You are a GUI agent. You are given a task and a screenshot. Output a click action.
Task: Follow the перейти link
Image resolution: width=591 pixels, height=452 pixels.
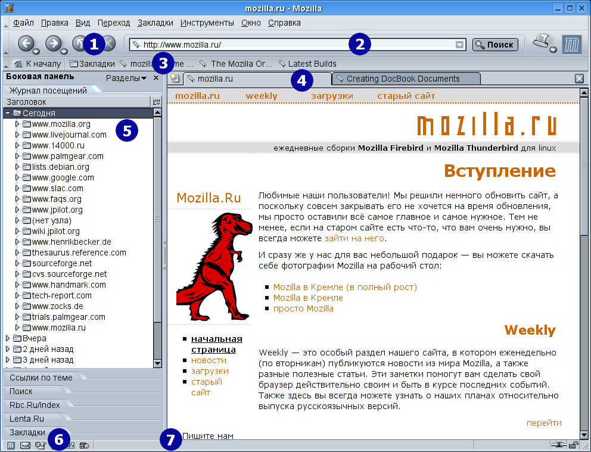(x=544, y=423)
